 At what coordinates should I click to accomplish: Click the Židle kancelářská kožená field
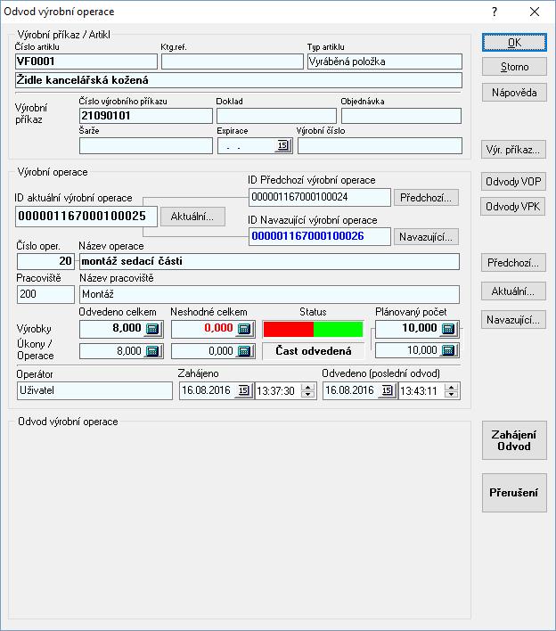tap(239, 80)
